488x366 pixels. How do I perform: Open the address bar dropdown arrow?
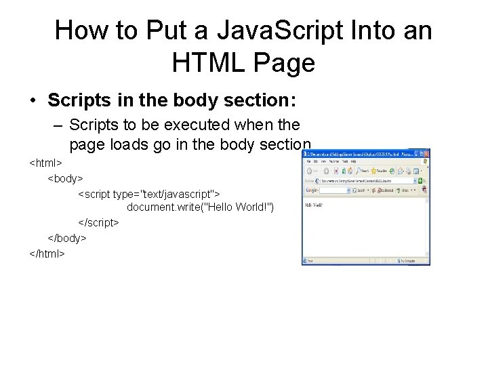(415, 181)
